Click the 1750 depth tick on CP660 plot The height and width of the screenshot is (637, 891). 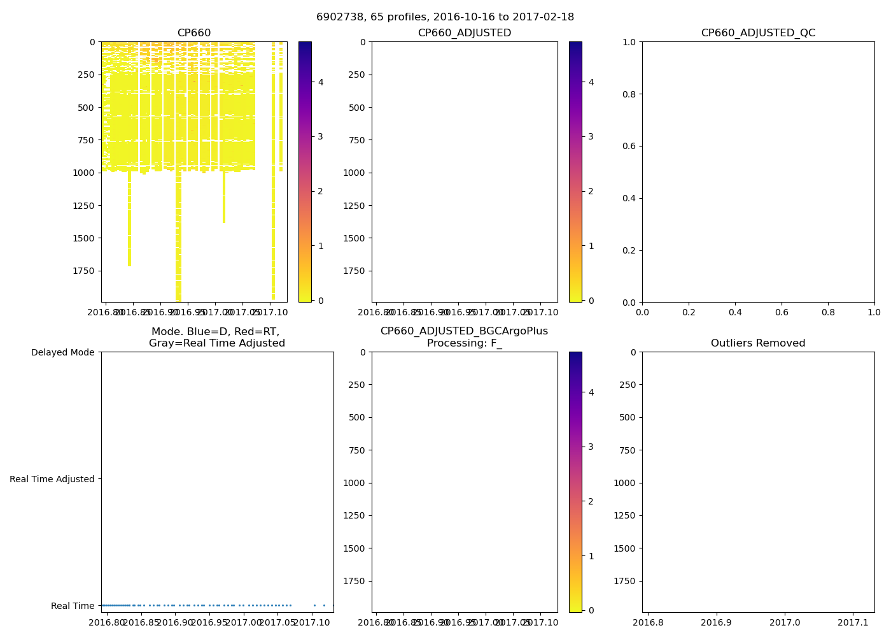pos(83,271)
